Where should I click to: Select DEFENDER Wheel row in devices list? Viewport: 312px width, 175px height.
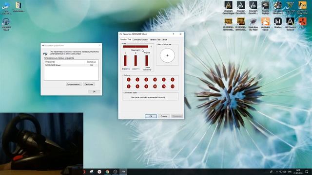71,65
